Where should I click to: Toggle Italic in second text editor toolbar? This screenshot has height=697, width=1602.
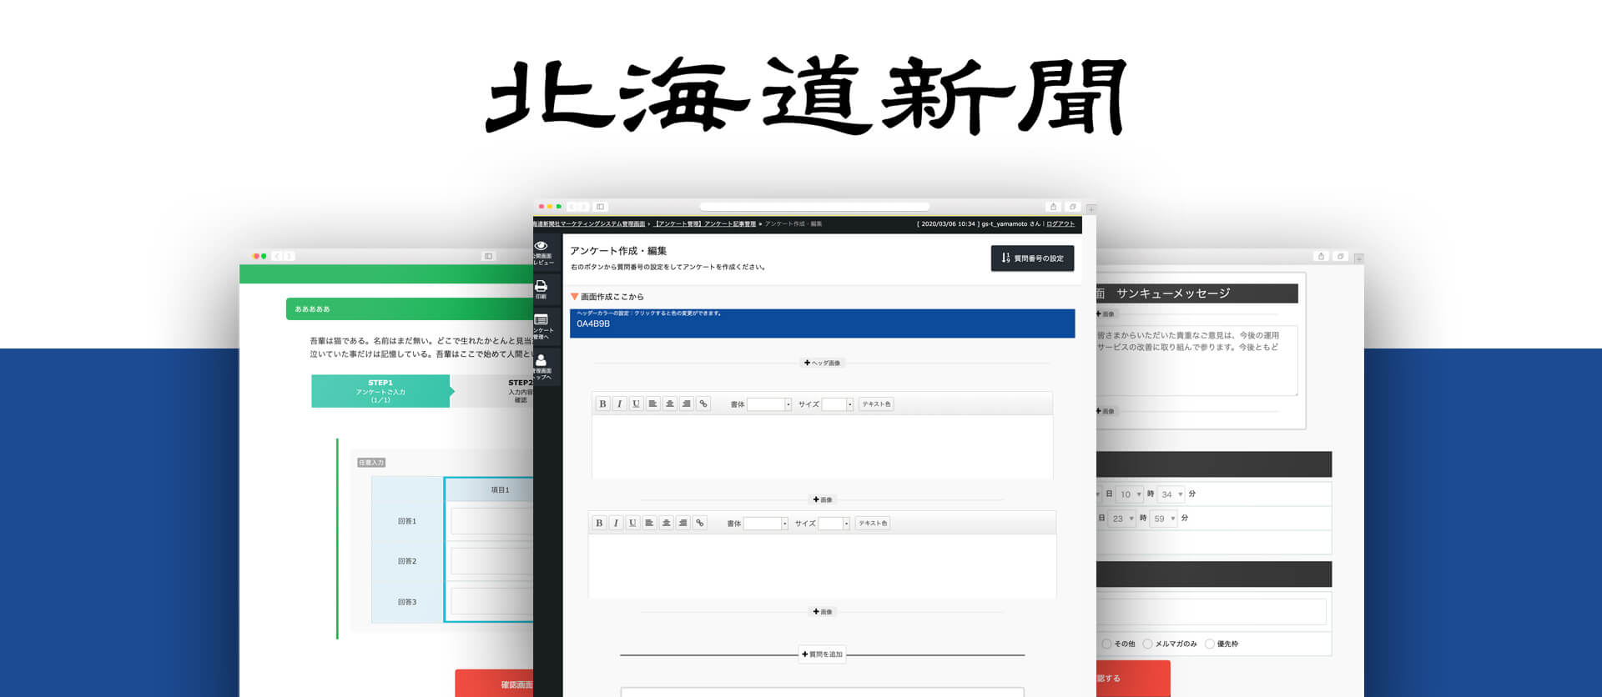(x=616, y=523)
